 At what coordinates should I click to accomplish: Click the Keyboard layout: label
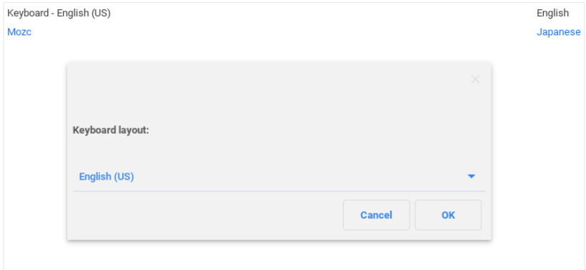[x=110, y=130]
